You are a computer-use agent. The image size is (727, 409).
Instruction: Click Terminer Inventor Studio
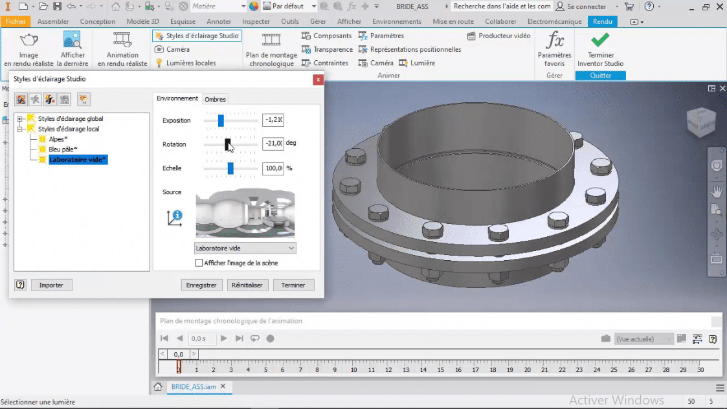click(x=600, y=49)
